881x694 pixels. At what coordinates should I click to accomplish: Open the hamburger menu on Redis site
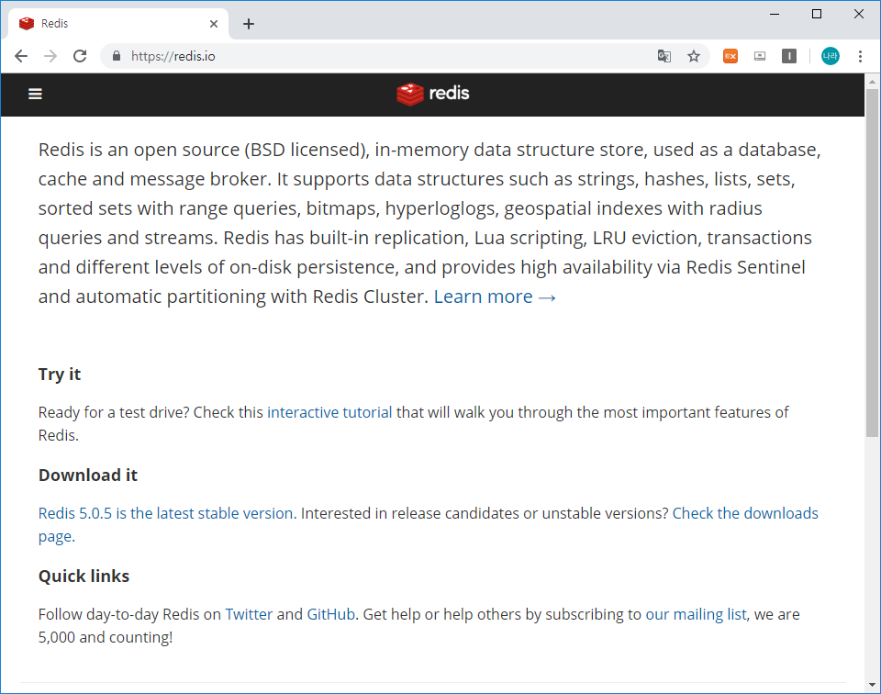click(x=36, y=94)
